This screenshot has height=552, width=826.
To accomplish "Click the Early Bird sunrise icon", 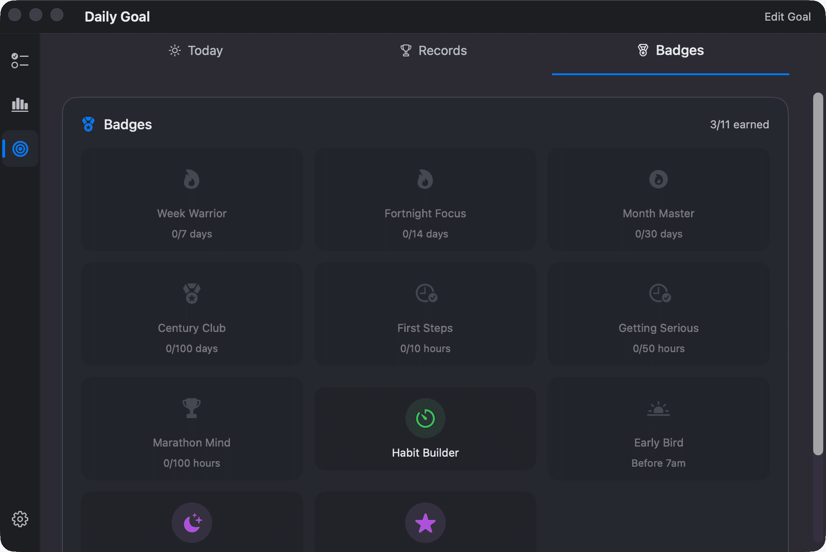I will tap(659, 408).
